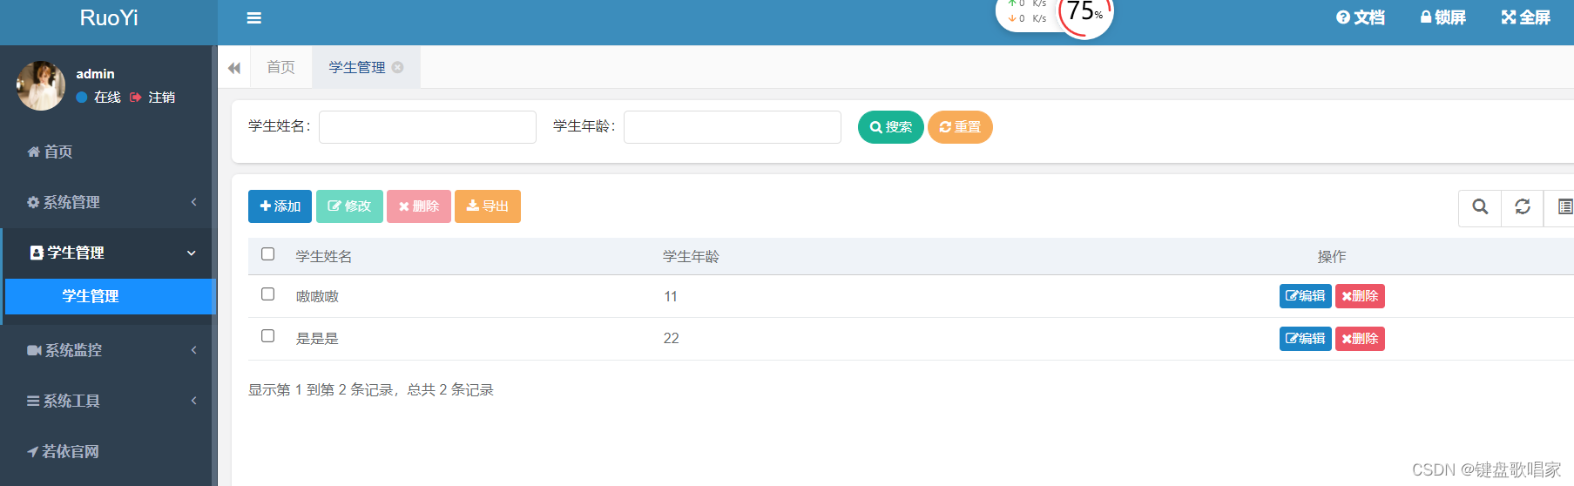Viewport: 1574px width, 486px height.
Task: Click the 修改 toolbar button
Action: pos(349,206)
